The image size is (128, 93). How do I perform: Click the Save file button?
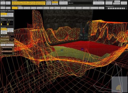tap(8, 3)
